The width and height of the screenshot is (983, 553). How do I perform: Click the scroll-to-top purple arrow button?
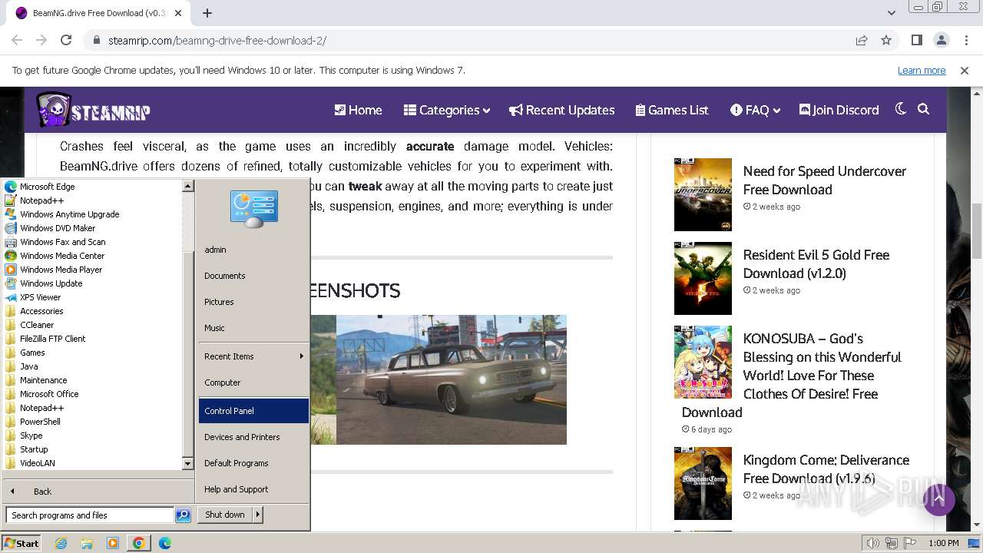tap(938, 500)
